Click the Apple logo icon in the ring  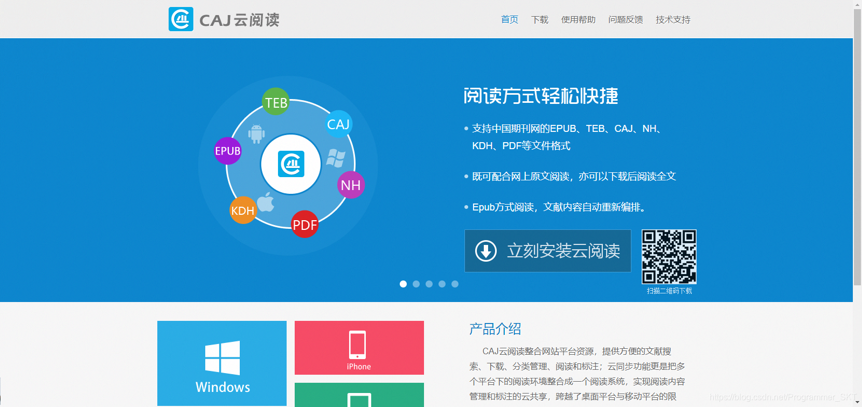tap(266, 202)
